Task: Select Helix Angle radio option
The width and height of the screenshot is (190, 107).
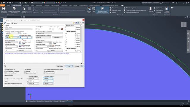Action: pyautogui.click(x=45, y=73)
